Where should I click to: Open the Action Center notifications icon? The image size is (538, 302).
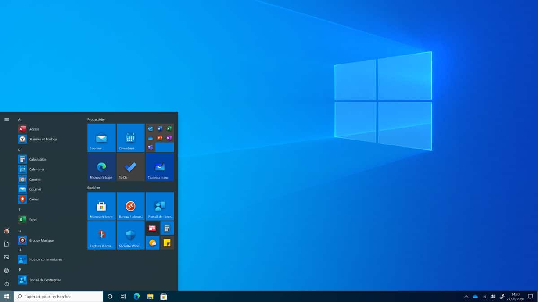530,296
